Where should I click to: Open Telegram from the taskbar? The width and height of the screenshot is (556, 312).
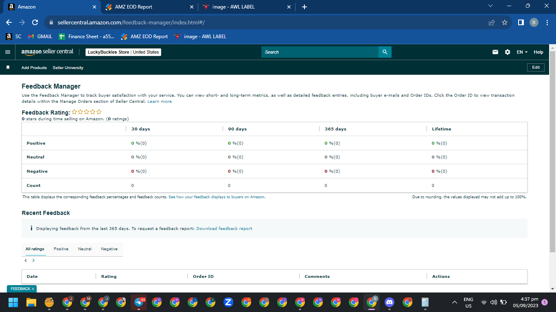coord(139,302)
